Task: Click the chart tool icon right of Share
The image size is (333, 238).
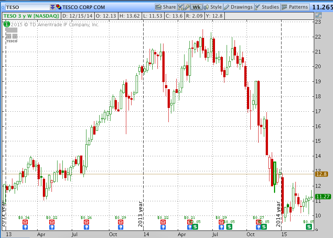Action: click(x=180, y=7)
